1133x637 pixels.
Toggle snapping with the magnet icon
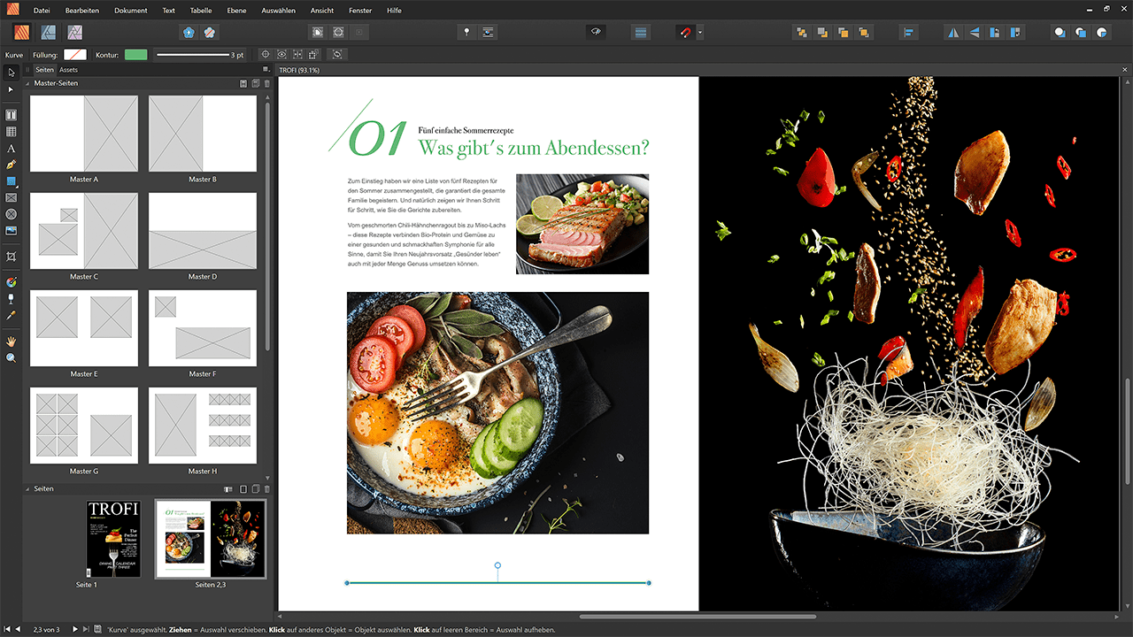pyautogui.click(x=684, y=33)
